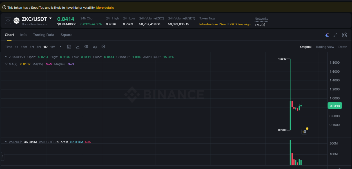Click the gear icon in the chart toolbar
Viewport: 352px width, 169px height.
pyautogui.click(x=103, y=46)
